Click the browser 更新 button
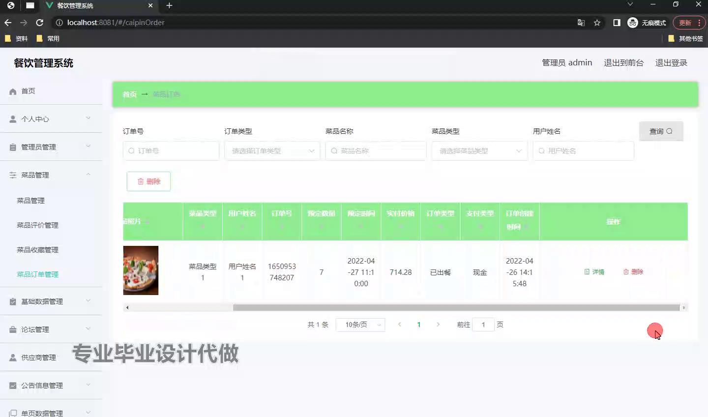Screen dimensions: 708x417 [x=689, y=23]
